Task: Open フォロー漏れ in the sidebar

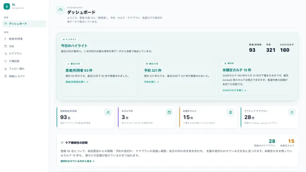Action: tap(24, 68)
